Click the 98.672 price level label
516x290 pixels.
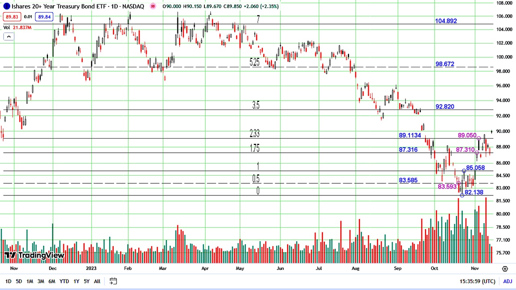(x=445, y=64)
